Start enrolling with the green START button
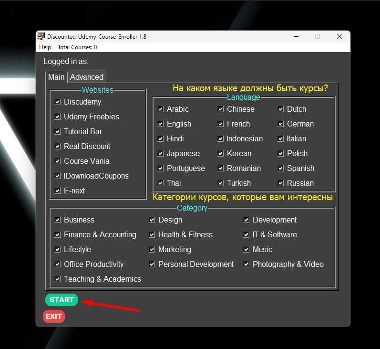Screen dimensions: 380x349 [62, 300]
